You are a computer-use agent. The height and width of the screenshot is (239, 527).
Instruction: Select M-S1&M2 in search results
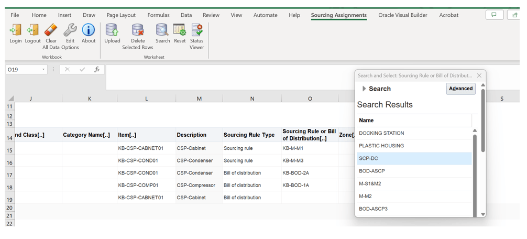coord(414,183)
